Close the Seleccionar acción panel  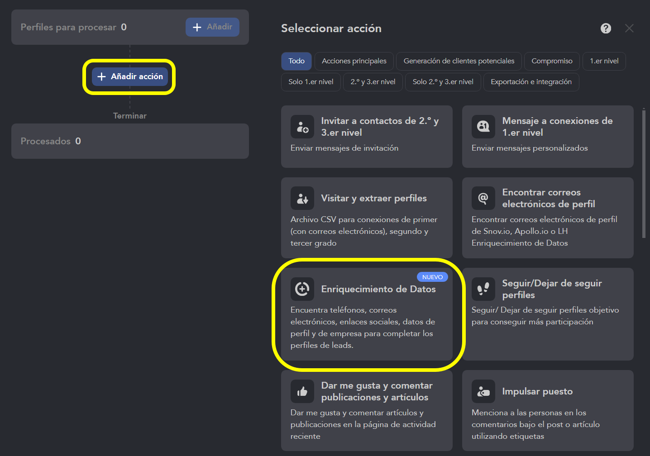[x=629, y=28]
